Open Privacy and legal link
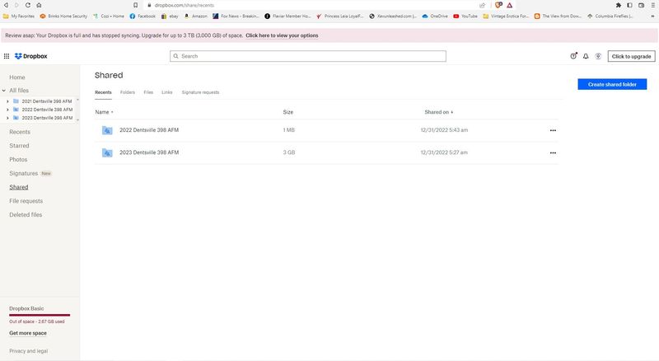 pyautogui.click(x=29, y=351)
